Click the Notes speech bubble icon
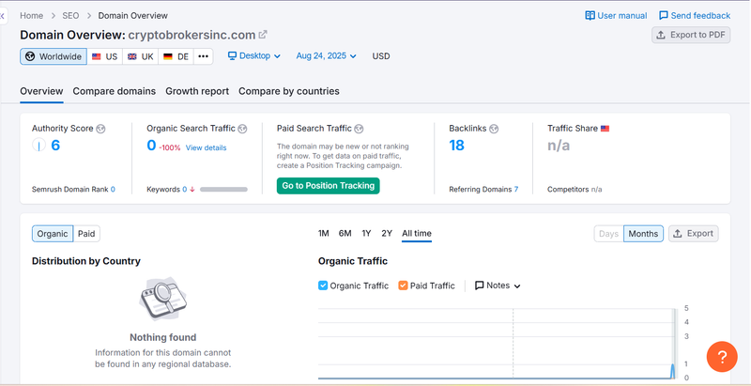 click(479, 286)
